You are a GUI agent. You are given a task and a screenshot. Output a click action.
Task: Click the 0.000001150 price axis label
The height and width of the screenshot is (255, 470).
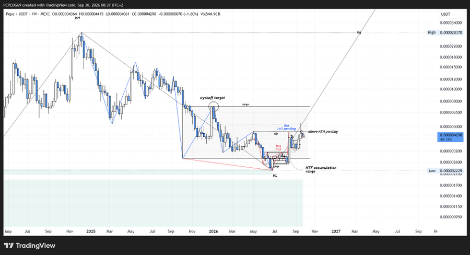click(451, 206)
